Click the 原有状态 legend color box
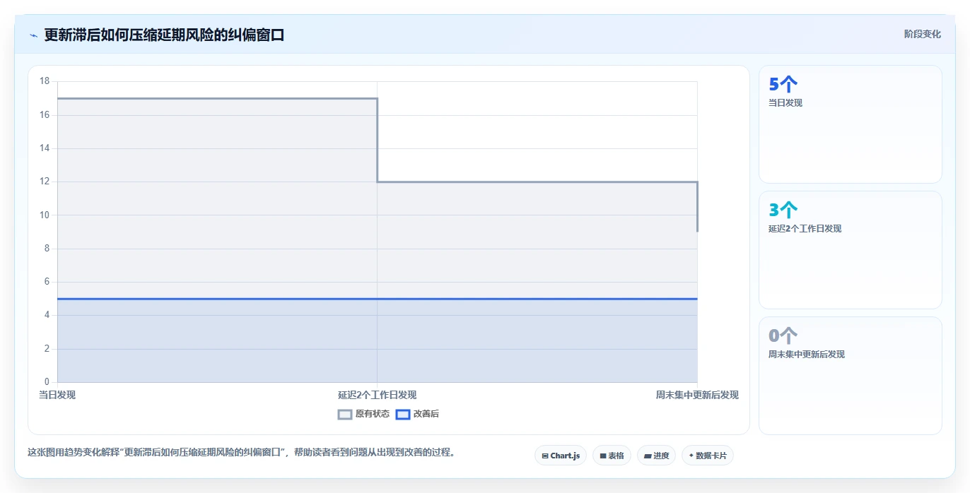This screenshot has width=970, height=493. click(x=345, y=415)
